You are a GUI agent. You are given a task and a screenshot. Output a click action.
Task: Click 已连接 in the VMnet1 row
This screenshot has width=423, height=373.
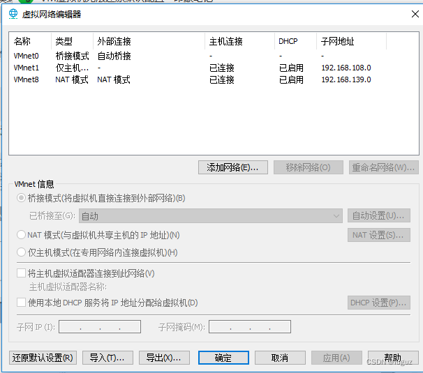[x=222, y=68]
